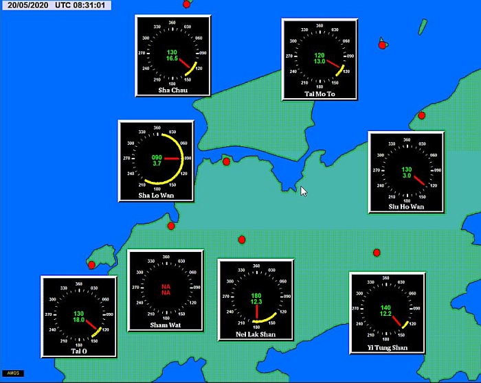Click the 130 direction value in Sha Chau
The image size is (481, 383).
[x=172, y=52]
